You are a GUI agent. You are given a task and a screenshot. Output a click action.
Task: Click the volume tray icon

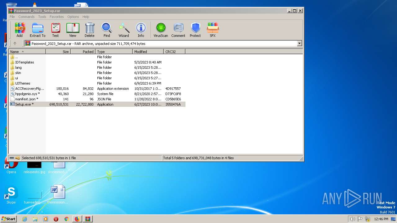[352, 219]
